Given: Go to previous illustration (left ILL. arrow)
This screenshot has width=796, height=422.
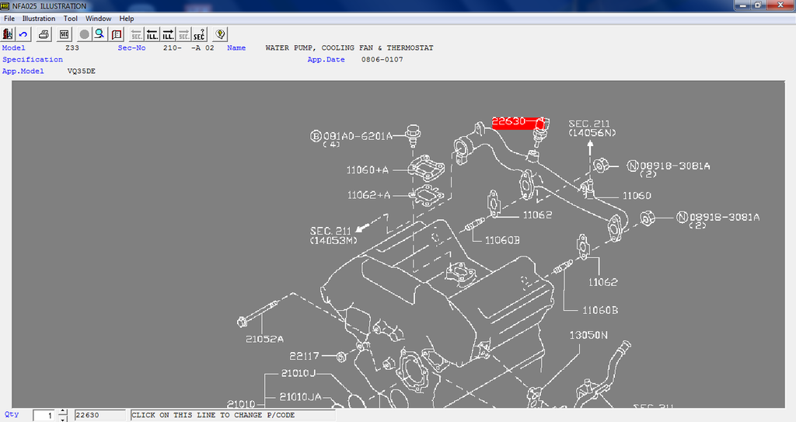Looking at the screenshot, I should 152,34.
